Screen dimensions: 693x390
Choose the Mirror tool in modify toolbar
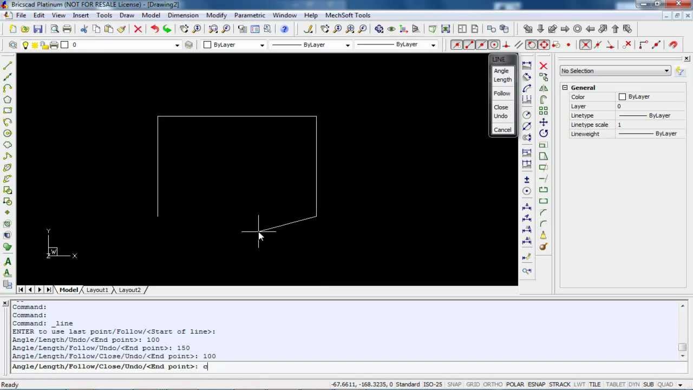pyautogui.click(x=544, y=88)
